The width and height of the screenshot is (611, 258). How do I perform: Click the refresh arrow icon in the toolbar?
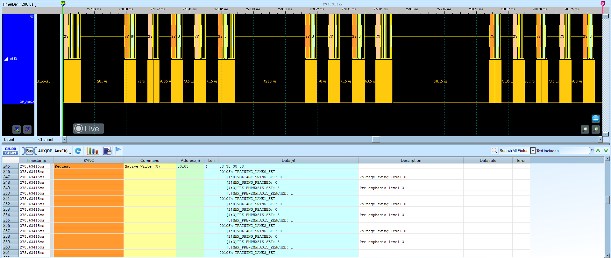pos(78,151)
